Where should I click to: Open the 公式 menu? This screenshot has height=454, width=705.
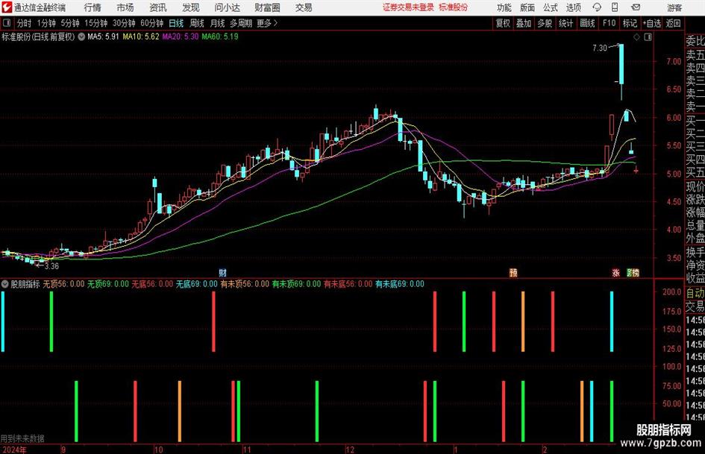(551, 7)
